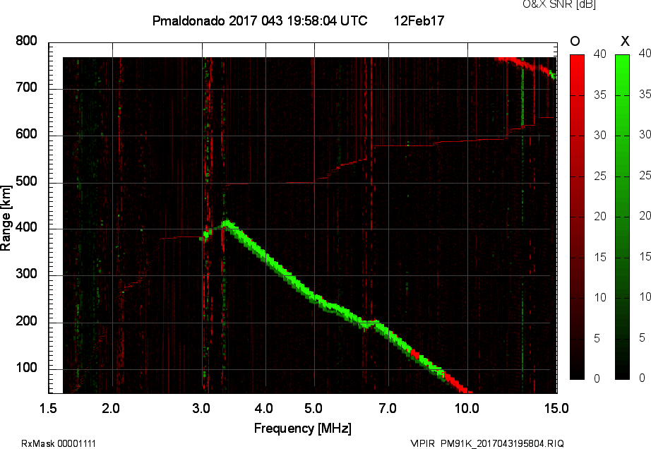
Task: Click the 7.0 MHz frequency tick label
Action: [x=388, y=408]
